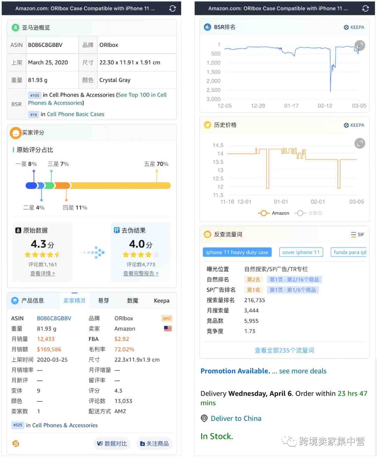Switch to the 卖家精灵 tab
Screen dimensions: 377x458
tap(74, 300)
